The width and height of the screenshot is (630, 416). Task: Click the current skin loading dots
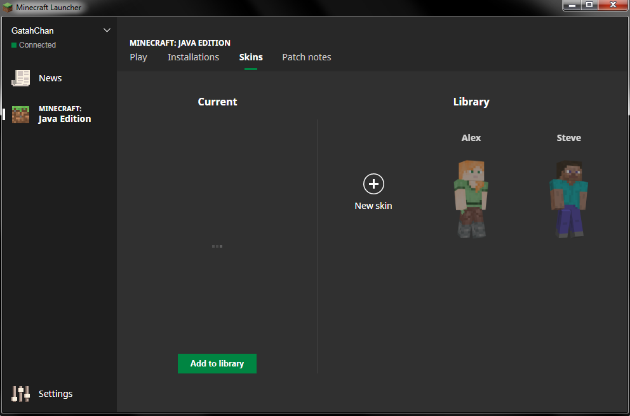click(x=217, y=246)
